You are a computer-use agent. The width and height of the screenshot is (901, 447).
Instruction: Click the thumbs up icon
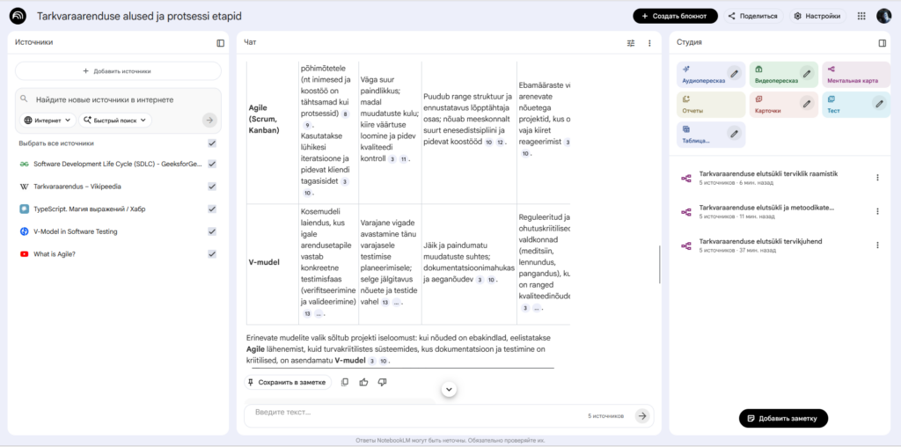click(363, 382)
